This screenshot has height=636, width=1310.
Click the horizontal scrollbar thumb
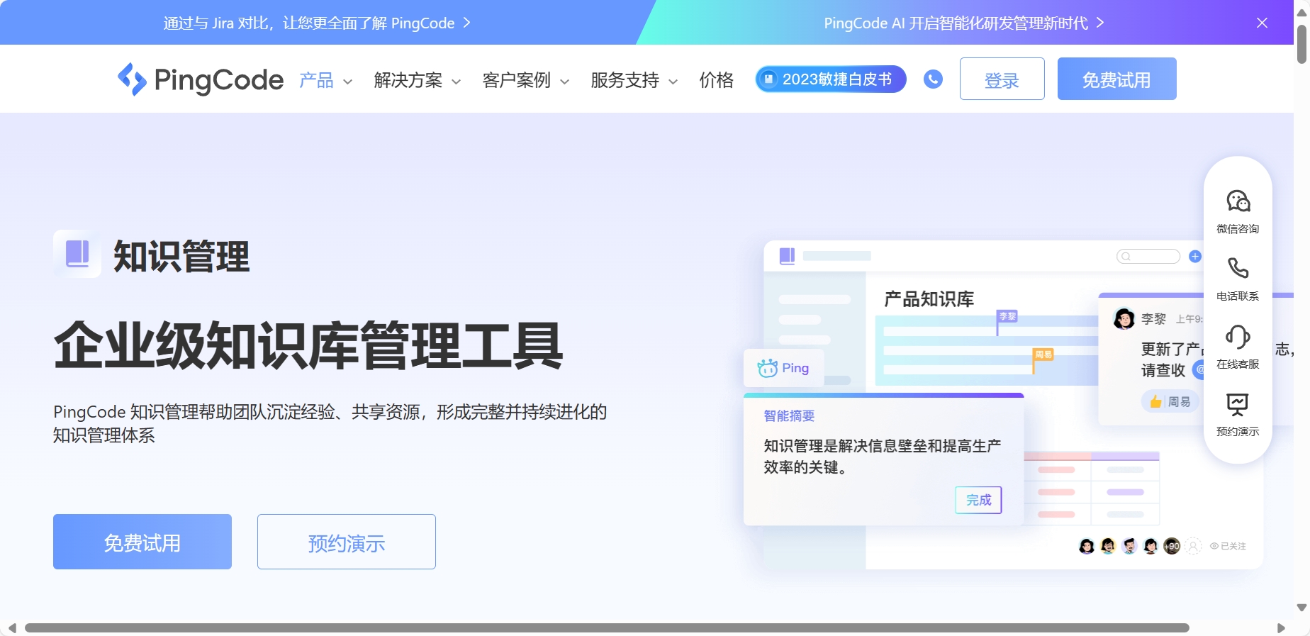(x=607, y=627)
